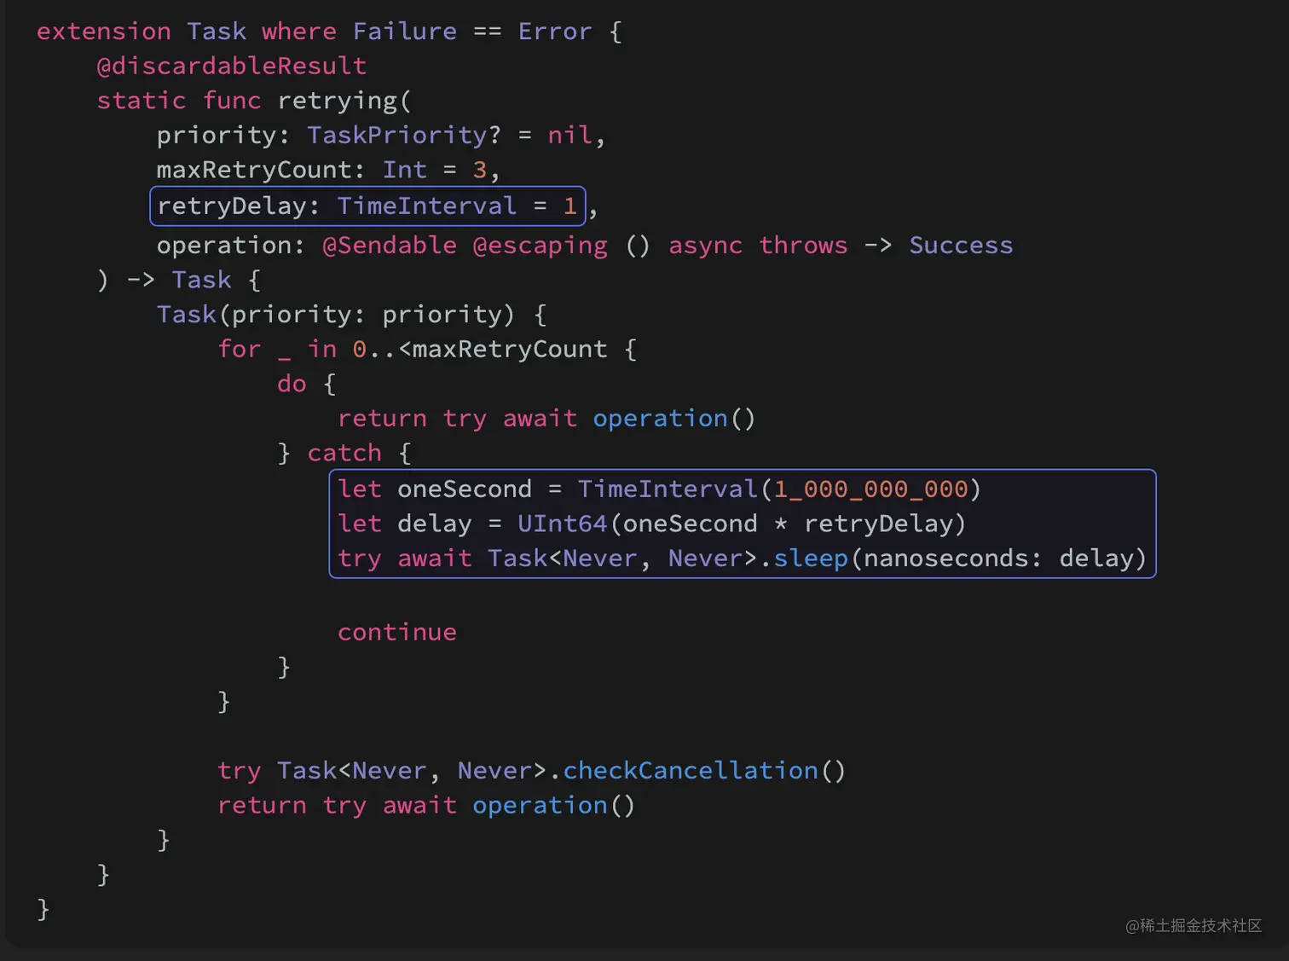
Task: Click the "checkCancellation" method call
Action: coord(691,771)
